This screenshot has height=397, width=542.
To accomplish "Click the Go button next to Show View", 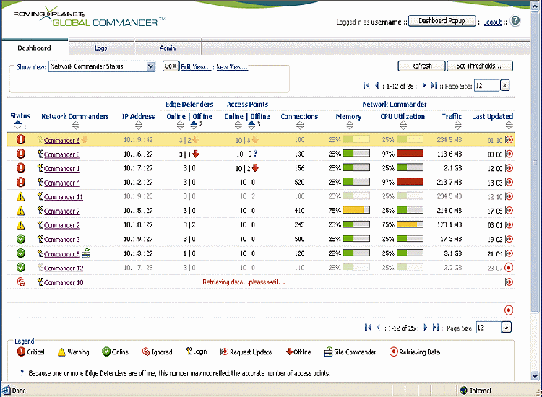I will (x=171, y=66).
